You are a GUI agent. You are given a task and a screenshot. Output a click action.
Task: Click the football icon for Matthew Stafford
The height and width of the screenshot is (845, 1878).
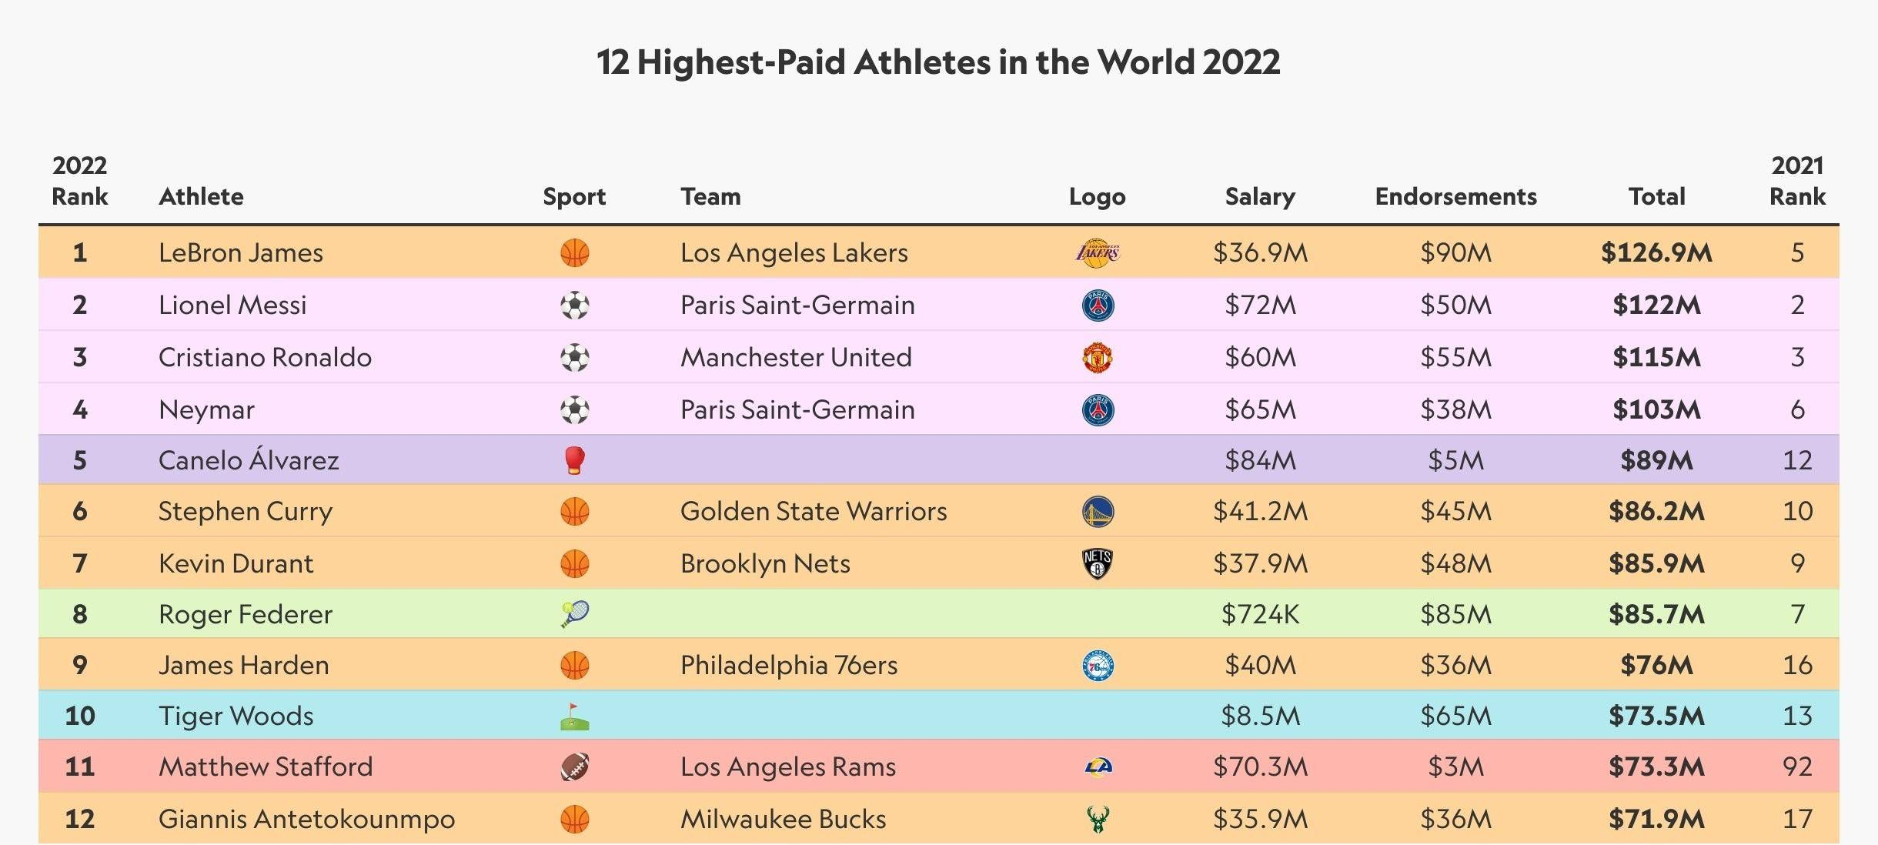tap(574, 767)
